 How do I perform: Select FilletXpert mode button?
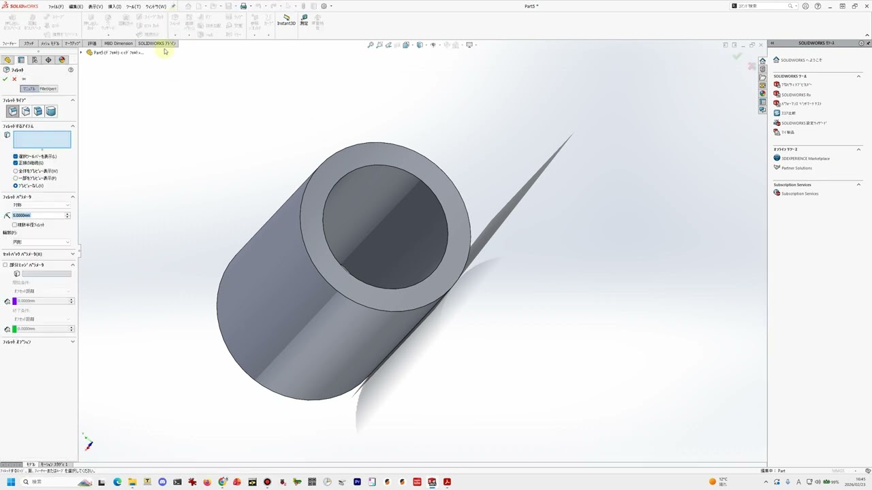[x=48, y=88]
